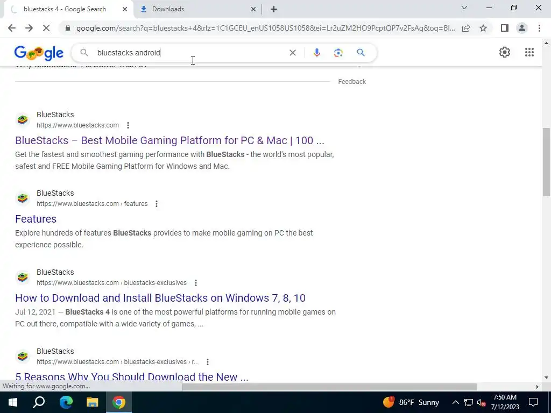
Task: Click the address bar URL
Action: click(266, 28)
